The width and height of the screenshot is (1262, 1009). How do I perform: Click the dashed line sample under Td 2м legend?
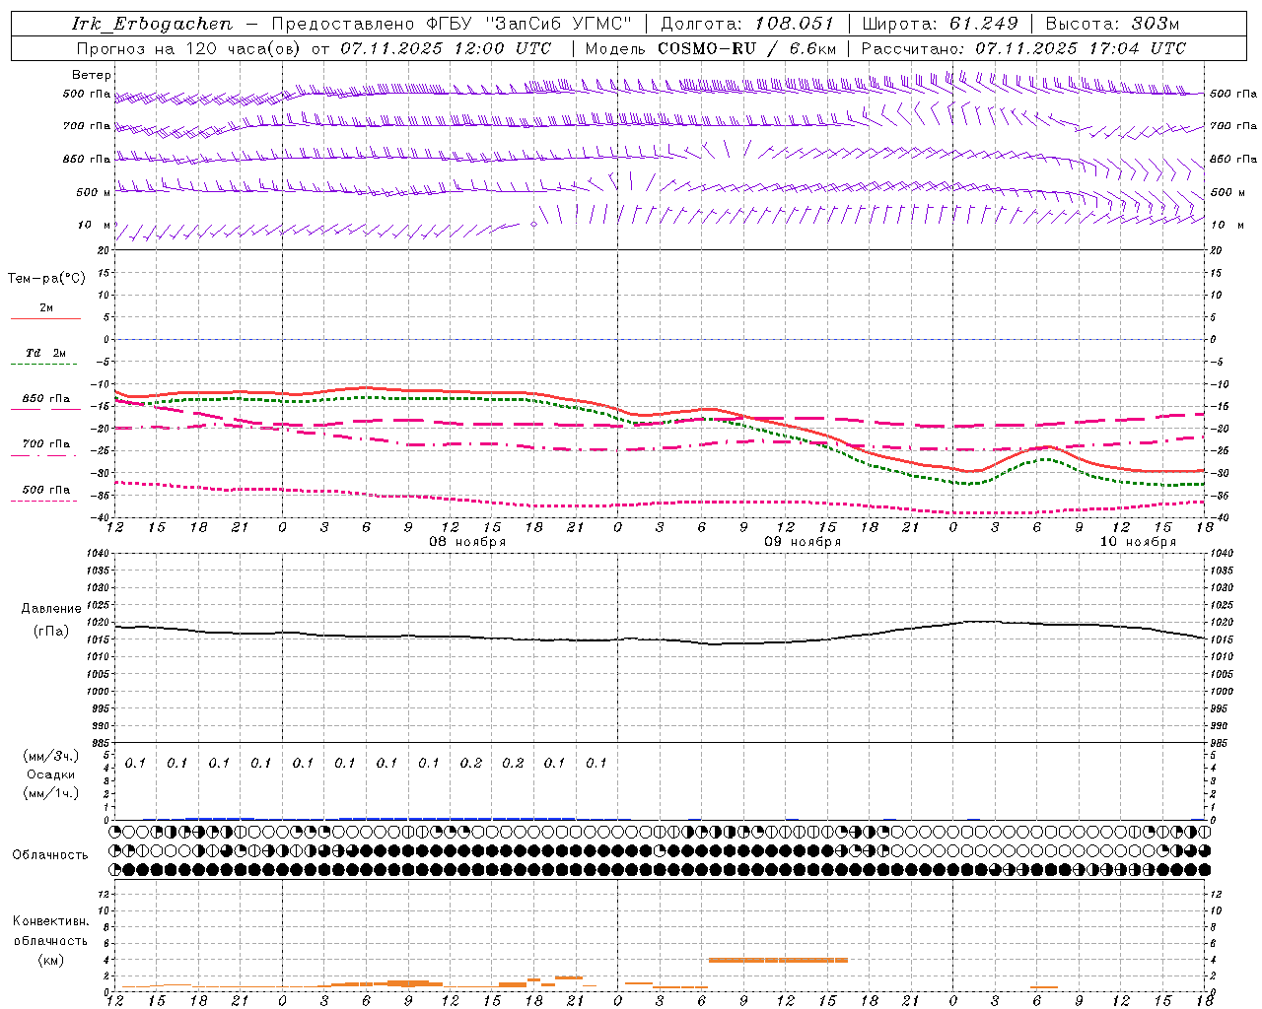pyautogui.click(x=44, y=365)
